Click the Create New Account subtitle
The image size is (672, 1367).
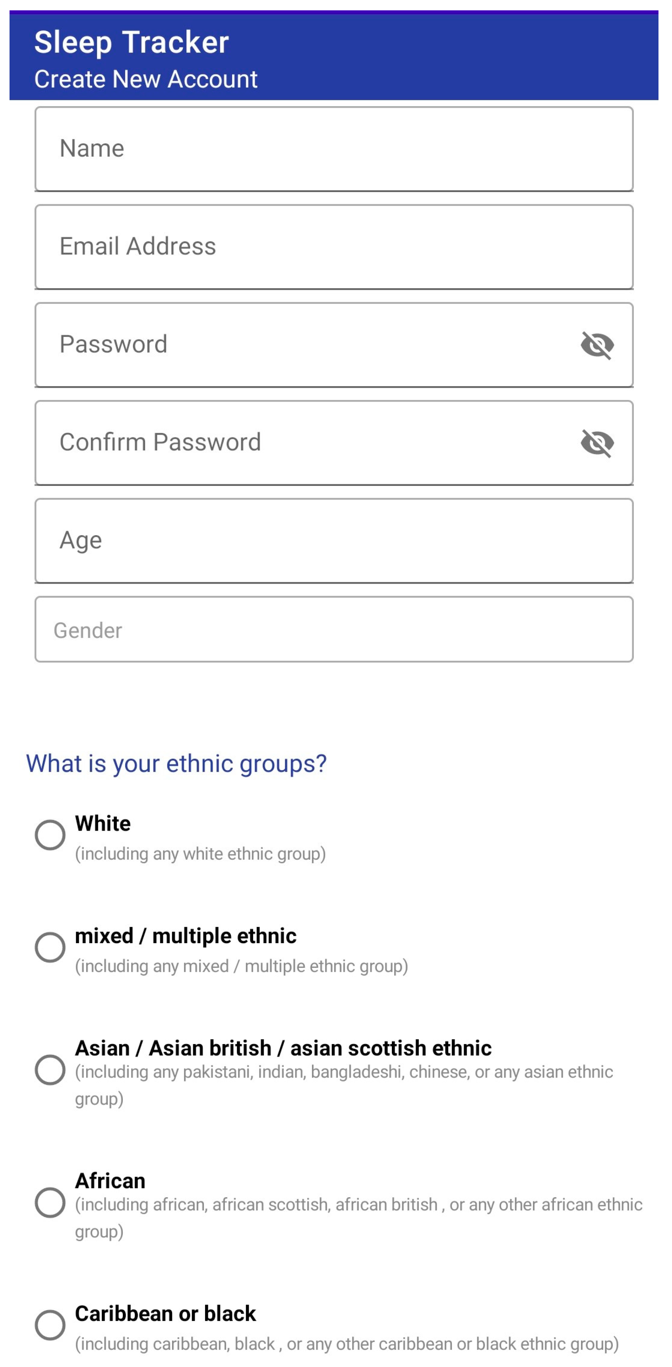[145, 79]
